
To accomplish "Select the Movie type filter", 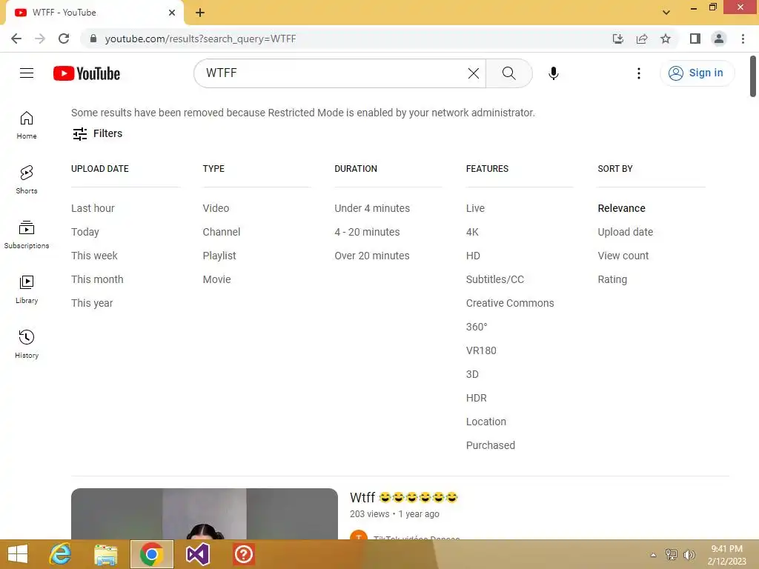I will pos(217,279).
